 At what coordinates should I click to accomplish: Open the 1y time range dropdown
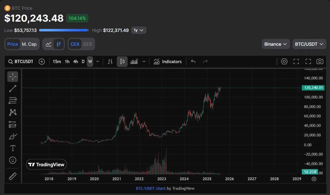click(138, 30)
